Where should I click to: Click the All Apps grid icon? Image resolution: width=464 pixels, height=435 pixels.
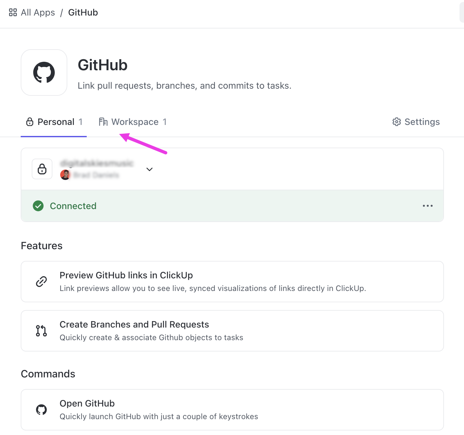[12, 12]
